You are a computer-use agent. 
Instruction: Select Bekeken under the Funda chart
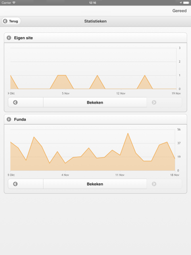95,184
